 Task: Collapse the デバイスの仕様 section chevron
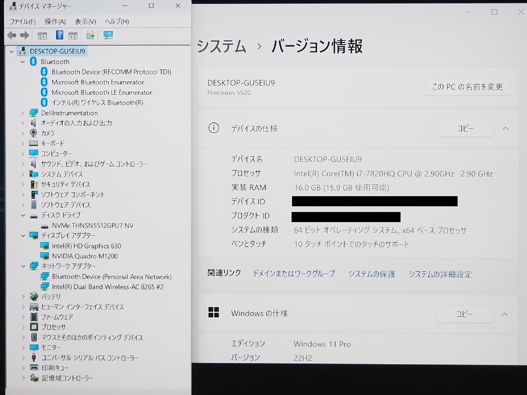tap(505, 129)
